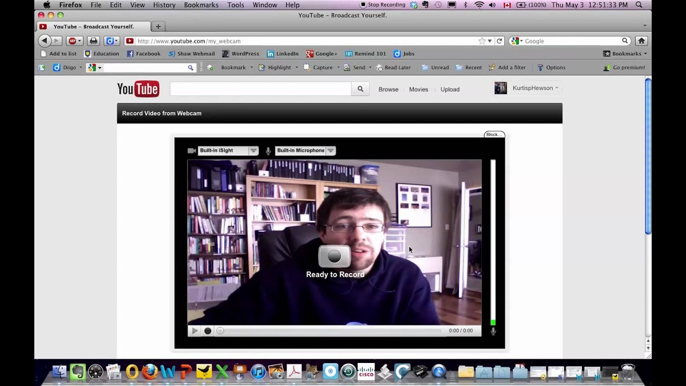Open the Google search engine selector dropdown
Screen dimensions: 686x386
517,41
